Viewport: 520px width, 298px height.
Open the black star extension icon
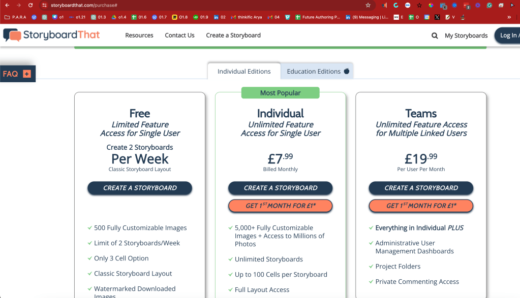pos(419,5)
